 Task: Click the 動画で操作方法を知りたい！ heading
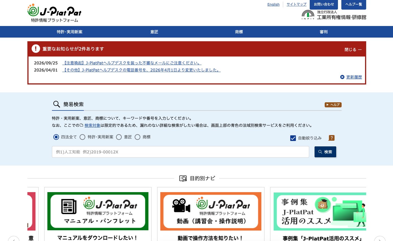(211, 238)
